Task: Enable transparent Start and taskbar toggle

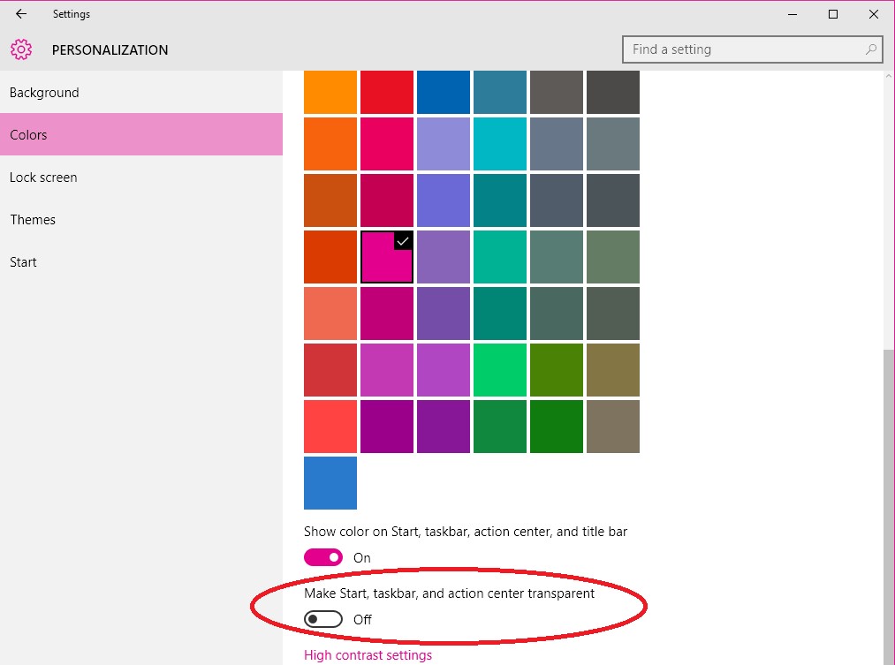Action: pos(323,619)
